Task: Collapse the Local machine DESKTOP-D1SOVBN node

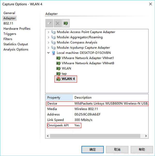Action: point(48,53)
